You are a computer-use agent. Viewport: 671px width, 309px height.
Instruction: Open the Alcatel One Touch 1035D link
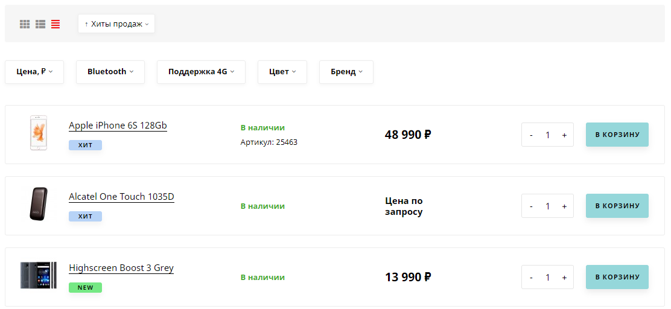pos(121,197)
